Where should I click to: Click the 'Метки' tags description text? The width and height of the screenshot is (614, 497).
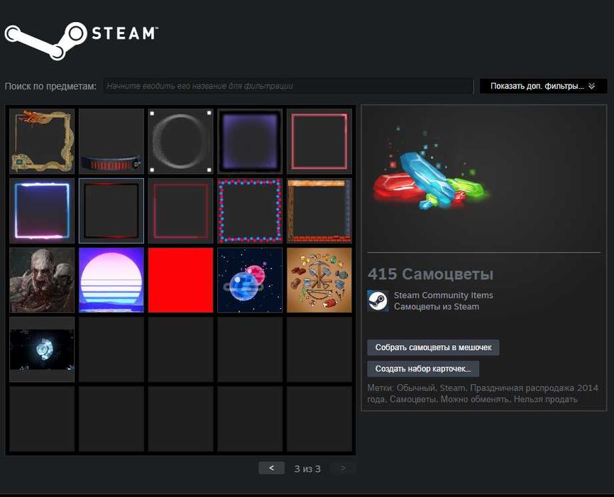483,393
